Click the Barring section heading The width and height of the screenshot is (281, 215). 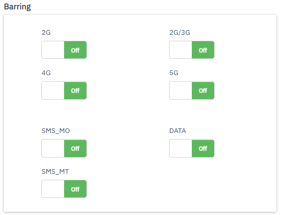[17, 7]
